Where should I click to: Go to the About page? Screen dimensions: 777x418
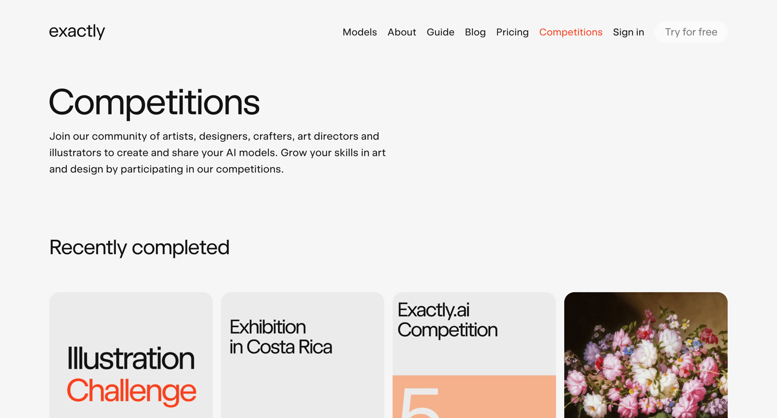pos(402,32)
